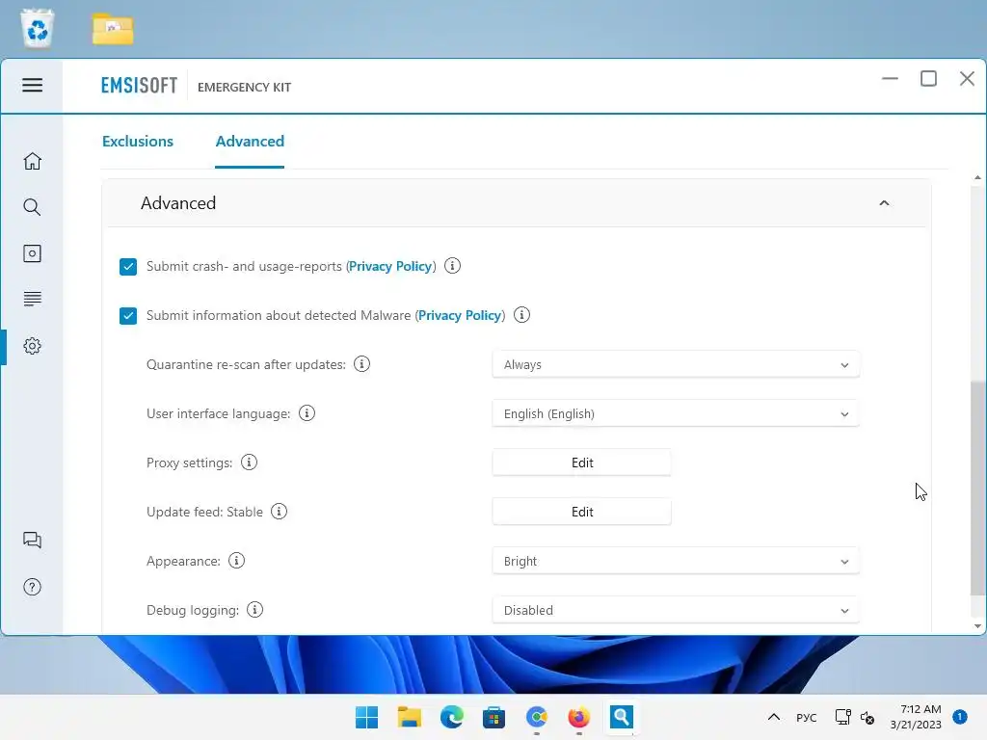Click Edit button for Proxy settings

click(581, 462)
